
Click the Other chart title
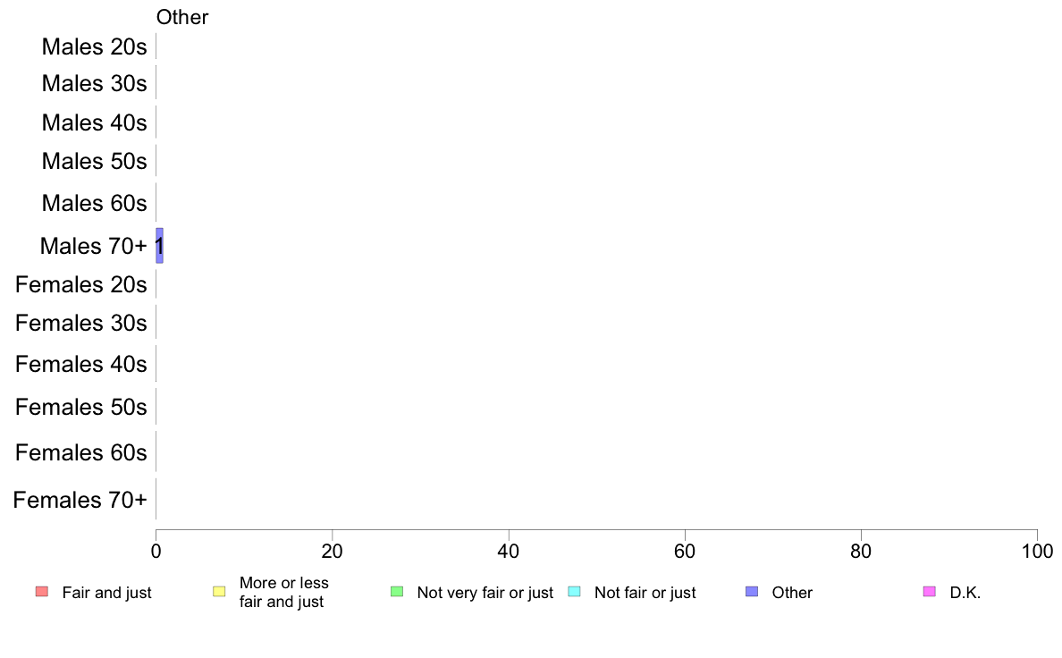click(x=182, y=17)
